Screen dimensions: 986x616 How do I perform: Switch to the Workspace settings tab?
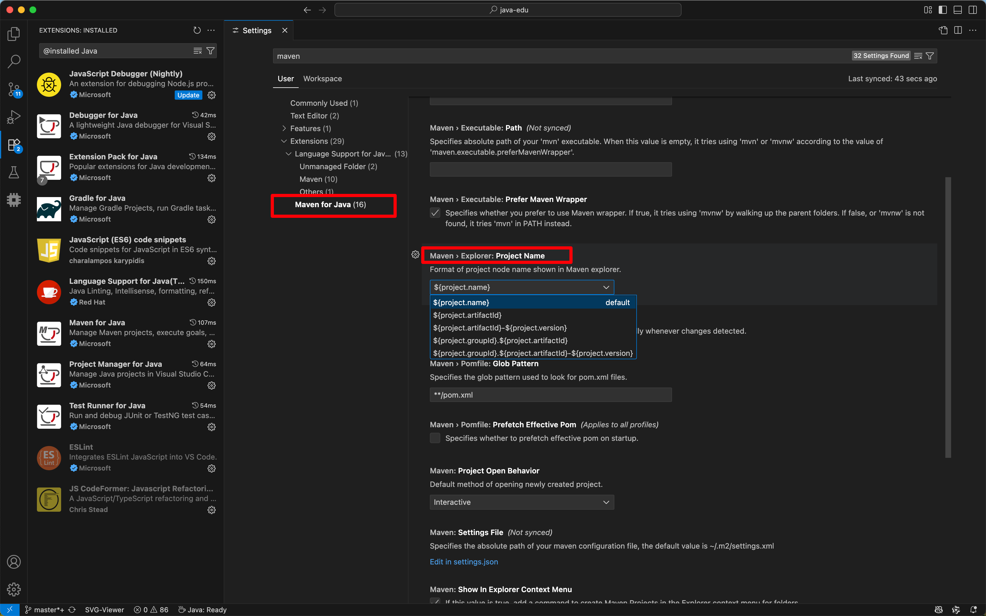click(322, 79)
